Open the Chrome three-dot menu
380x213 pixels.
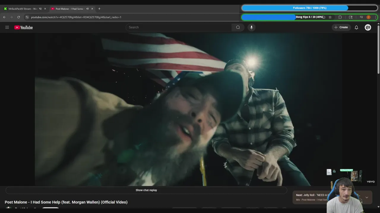[x=376, y=17]
